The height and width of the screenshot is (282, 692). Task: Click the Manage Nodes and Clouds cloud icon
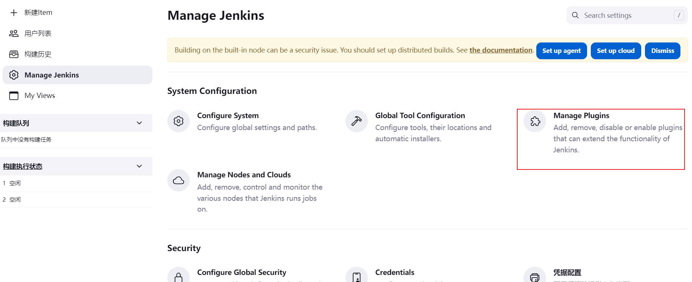pyautogui.click(x=179, y=181)
